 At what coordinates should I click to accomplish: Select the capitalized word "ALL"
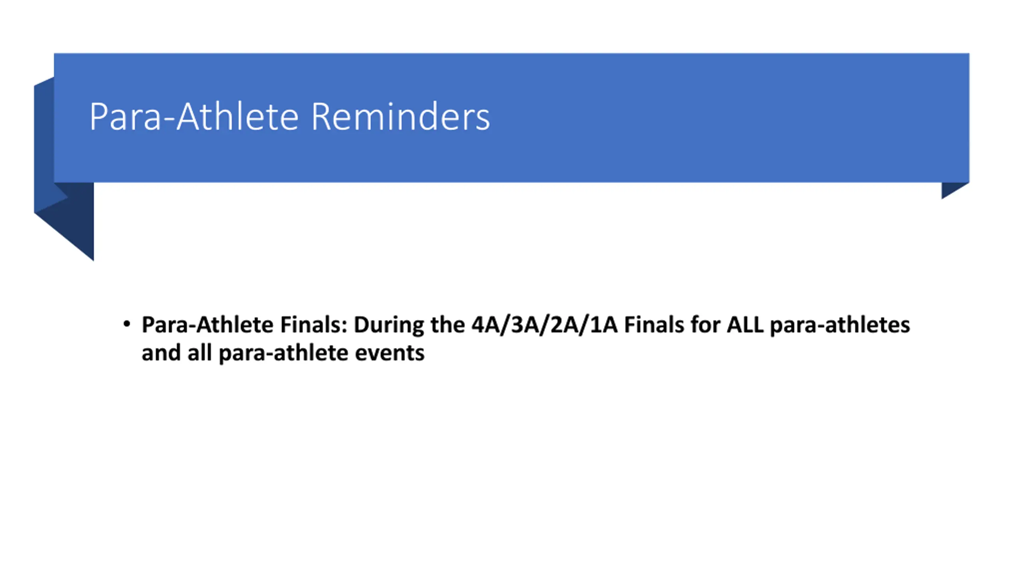[745, 325]
